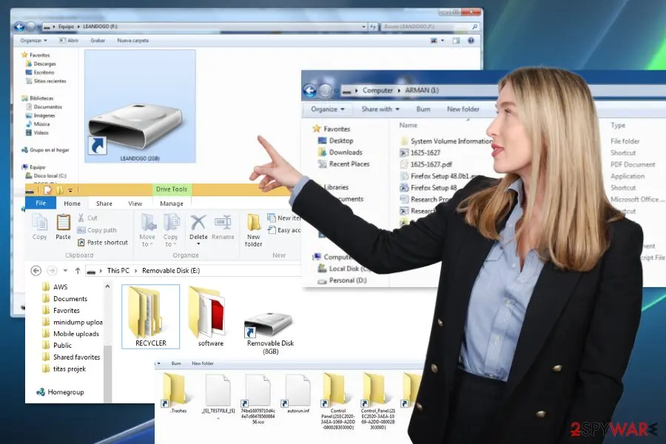Click Burn in the ARMAN window toolbar
This screenshot has width=666, height=444.
pos(423,110)
